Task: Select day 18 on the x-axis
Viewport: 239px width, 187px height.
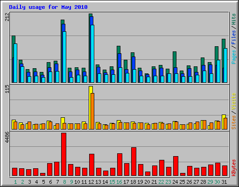Action: coord(133,182)
